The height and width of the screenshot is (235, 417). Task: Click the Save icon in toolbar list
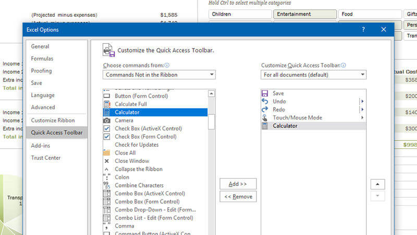[x=265, y=93]
